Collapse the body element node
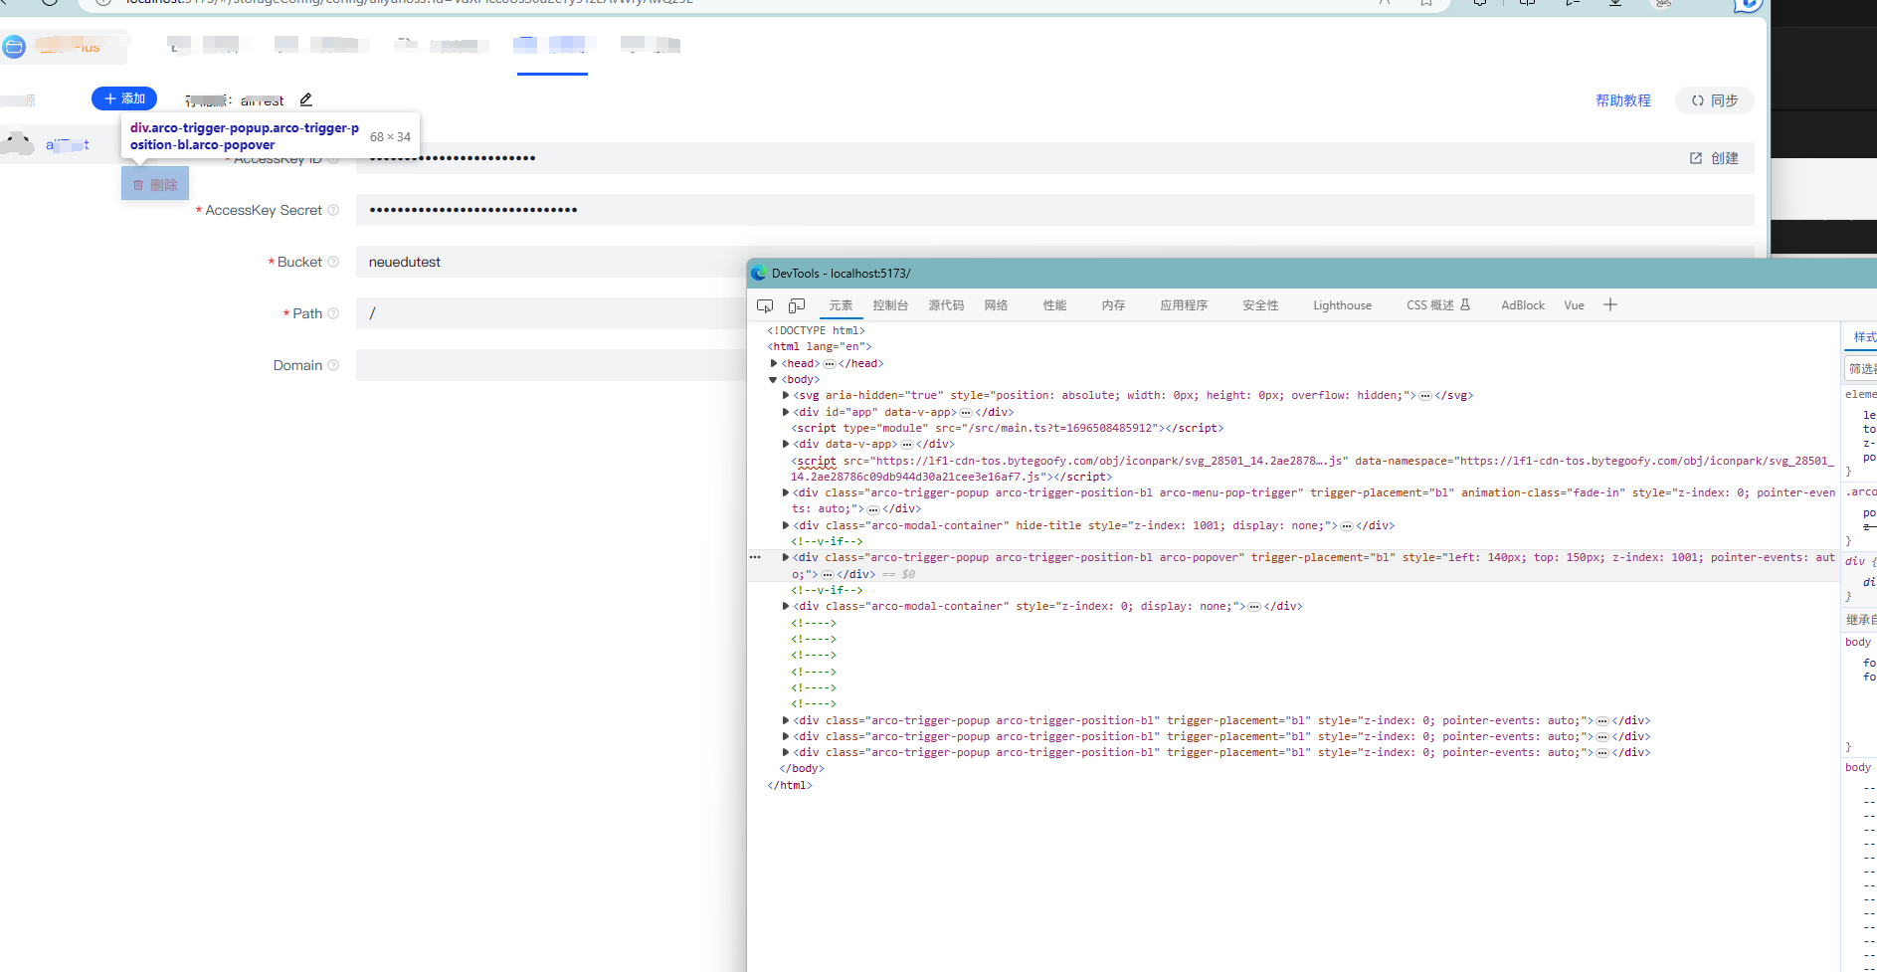 pyautogui.click(x=773, y=380)
